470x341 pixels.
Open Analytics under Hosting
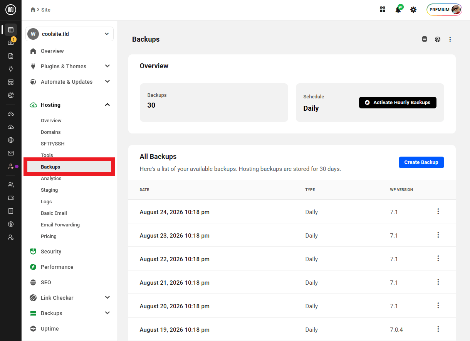coord(51,179)
